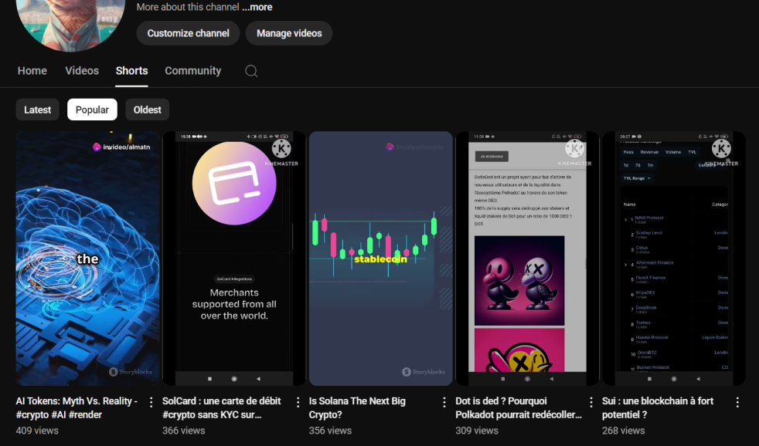Open the stablecoin candlestick chart thumbnail
Viewport: 759px width, 446px height.
point(381,258)
